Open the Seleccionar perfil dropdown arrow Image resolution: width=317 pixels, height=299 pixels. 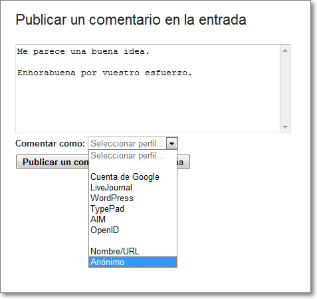tap(172, 144)
